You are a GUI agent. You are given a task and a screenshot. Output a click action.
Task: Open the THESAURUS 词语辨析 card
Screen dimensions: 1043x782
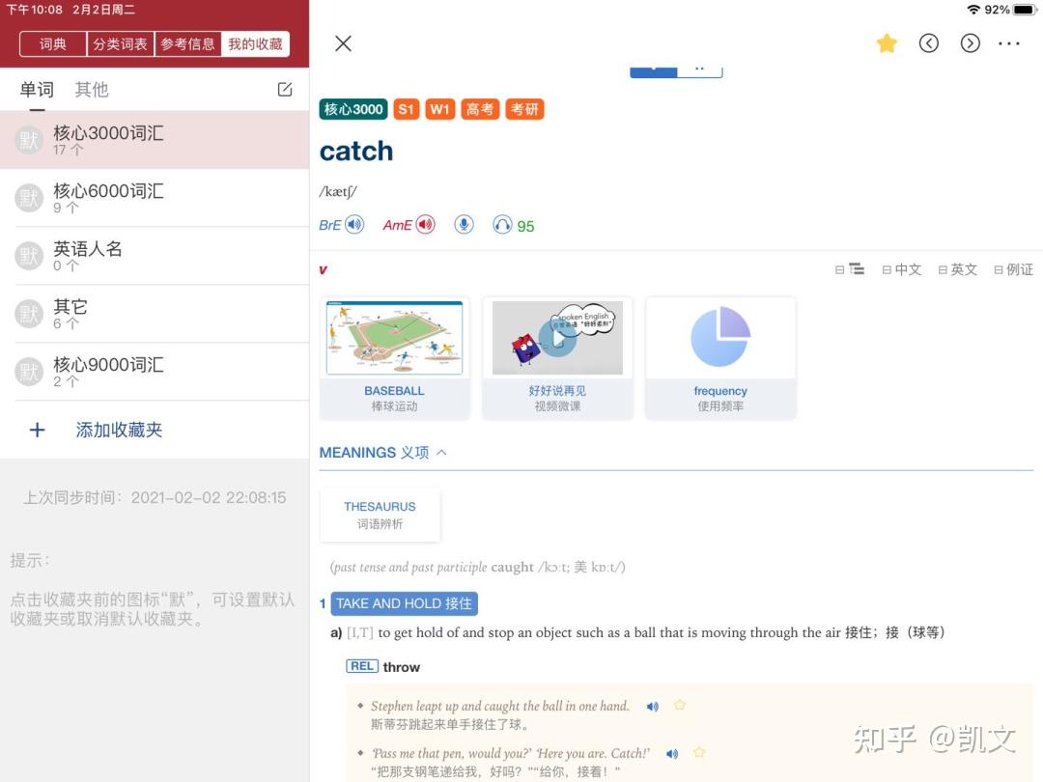380,515
